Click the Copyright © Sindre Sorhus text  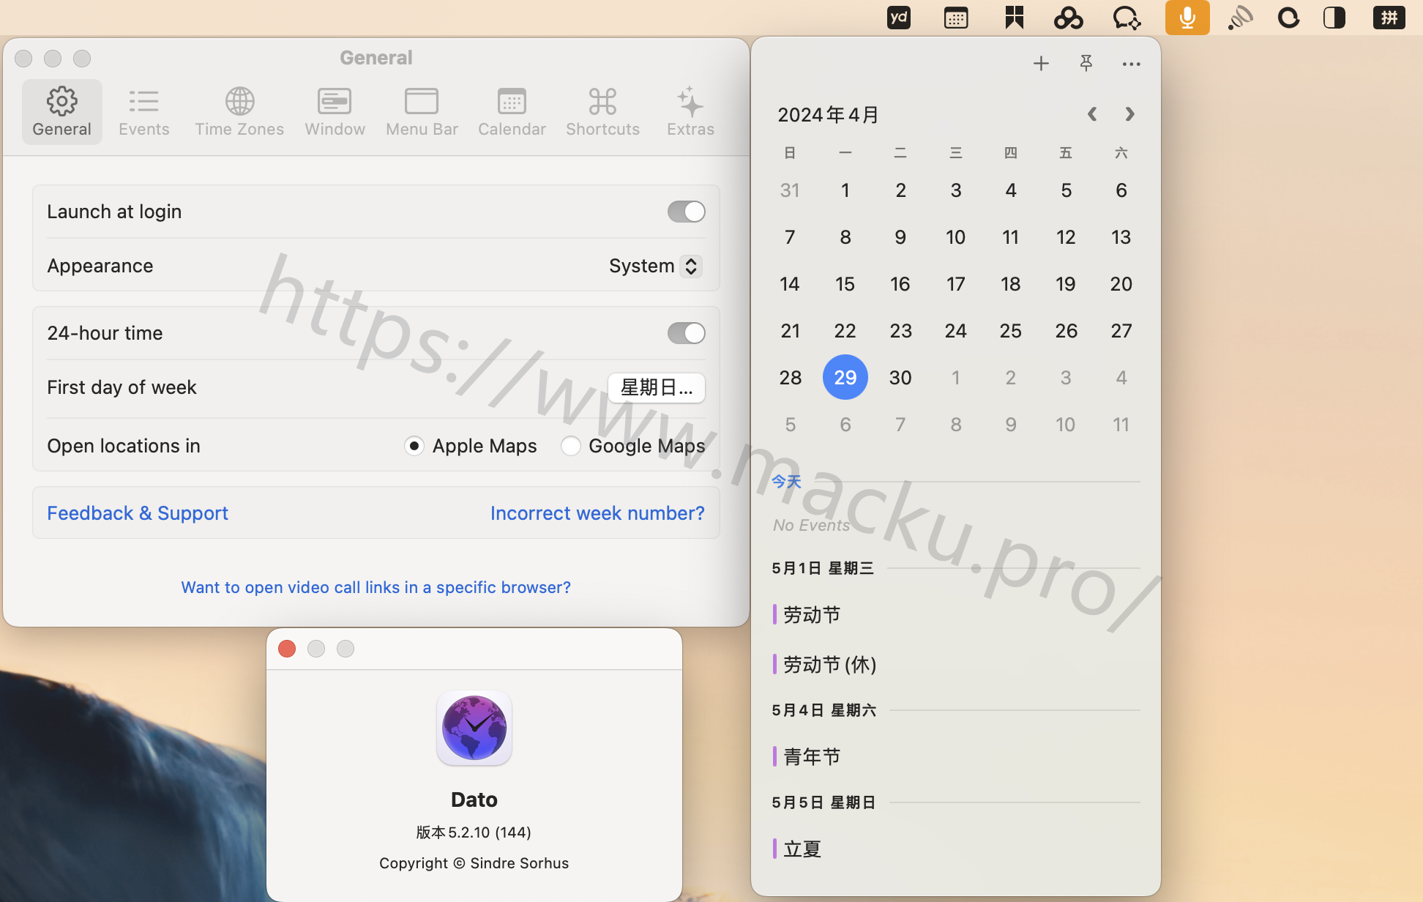474,863
